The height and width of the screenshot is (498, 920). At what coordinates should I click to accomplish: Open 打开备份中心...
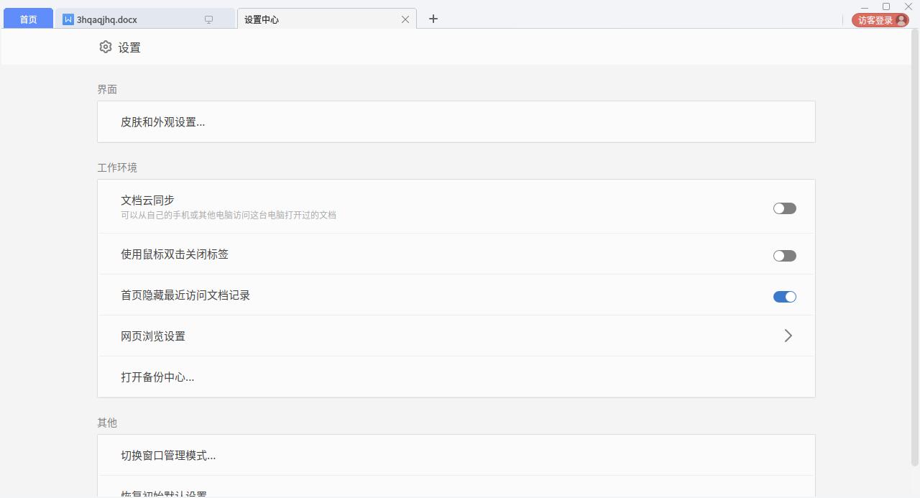(x=456, y=377)
